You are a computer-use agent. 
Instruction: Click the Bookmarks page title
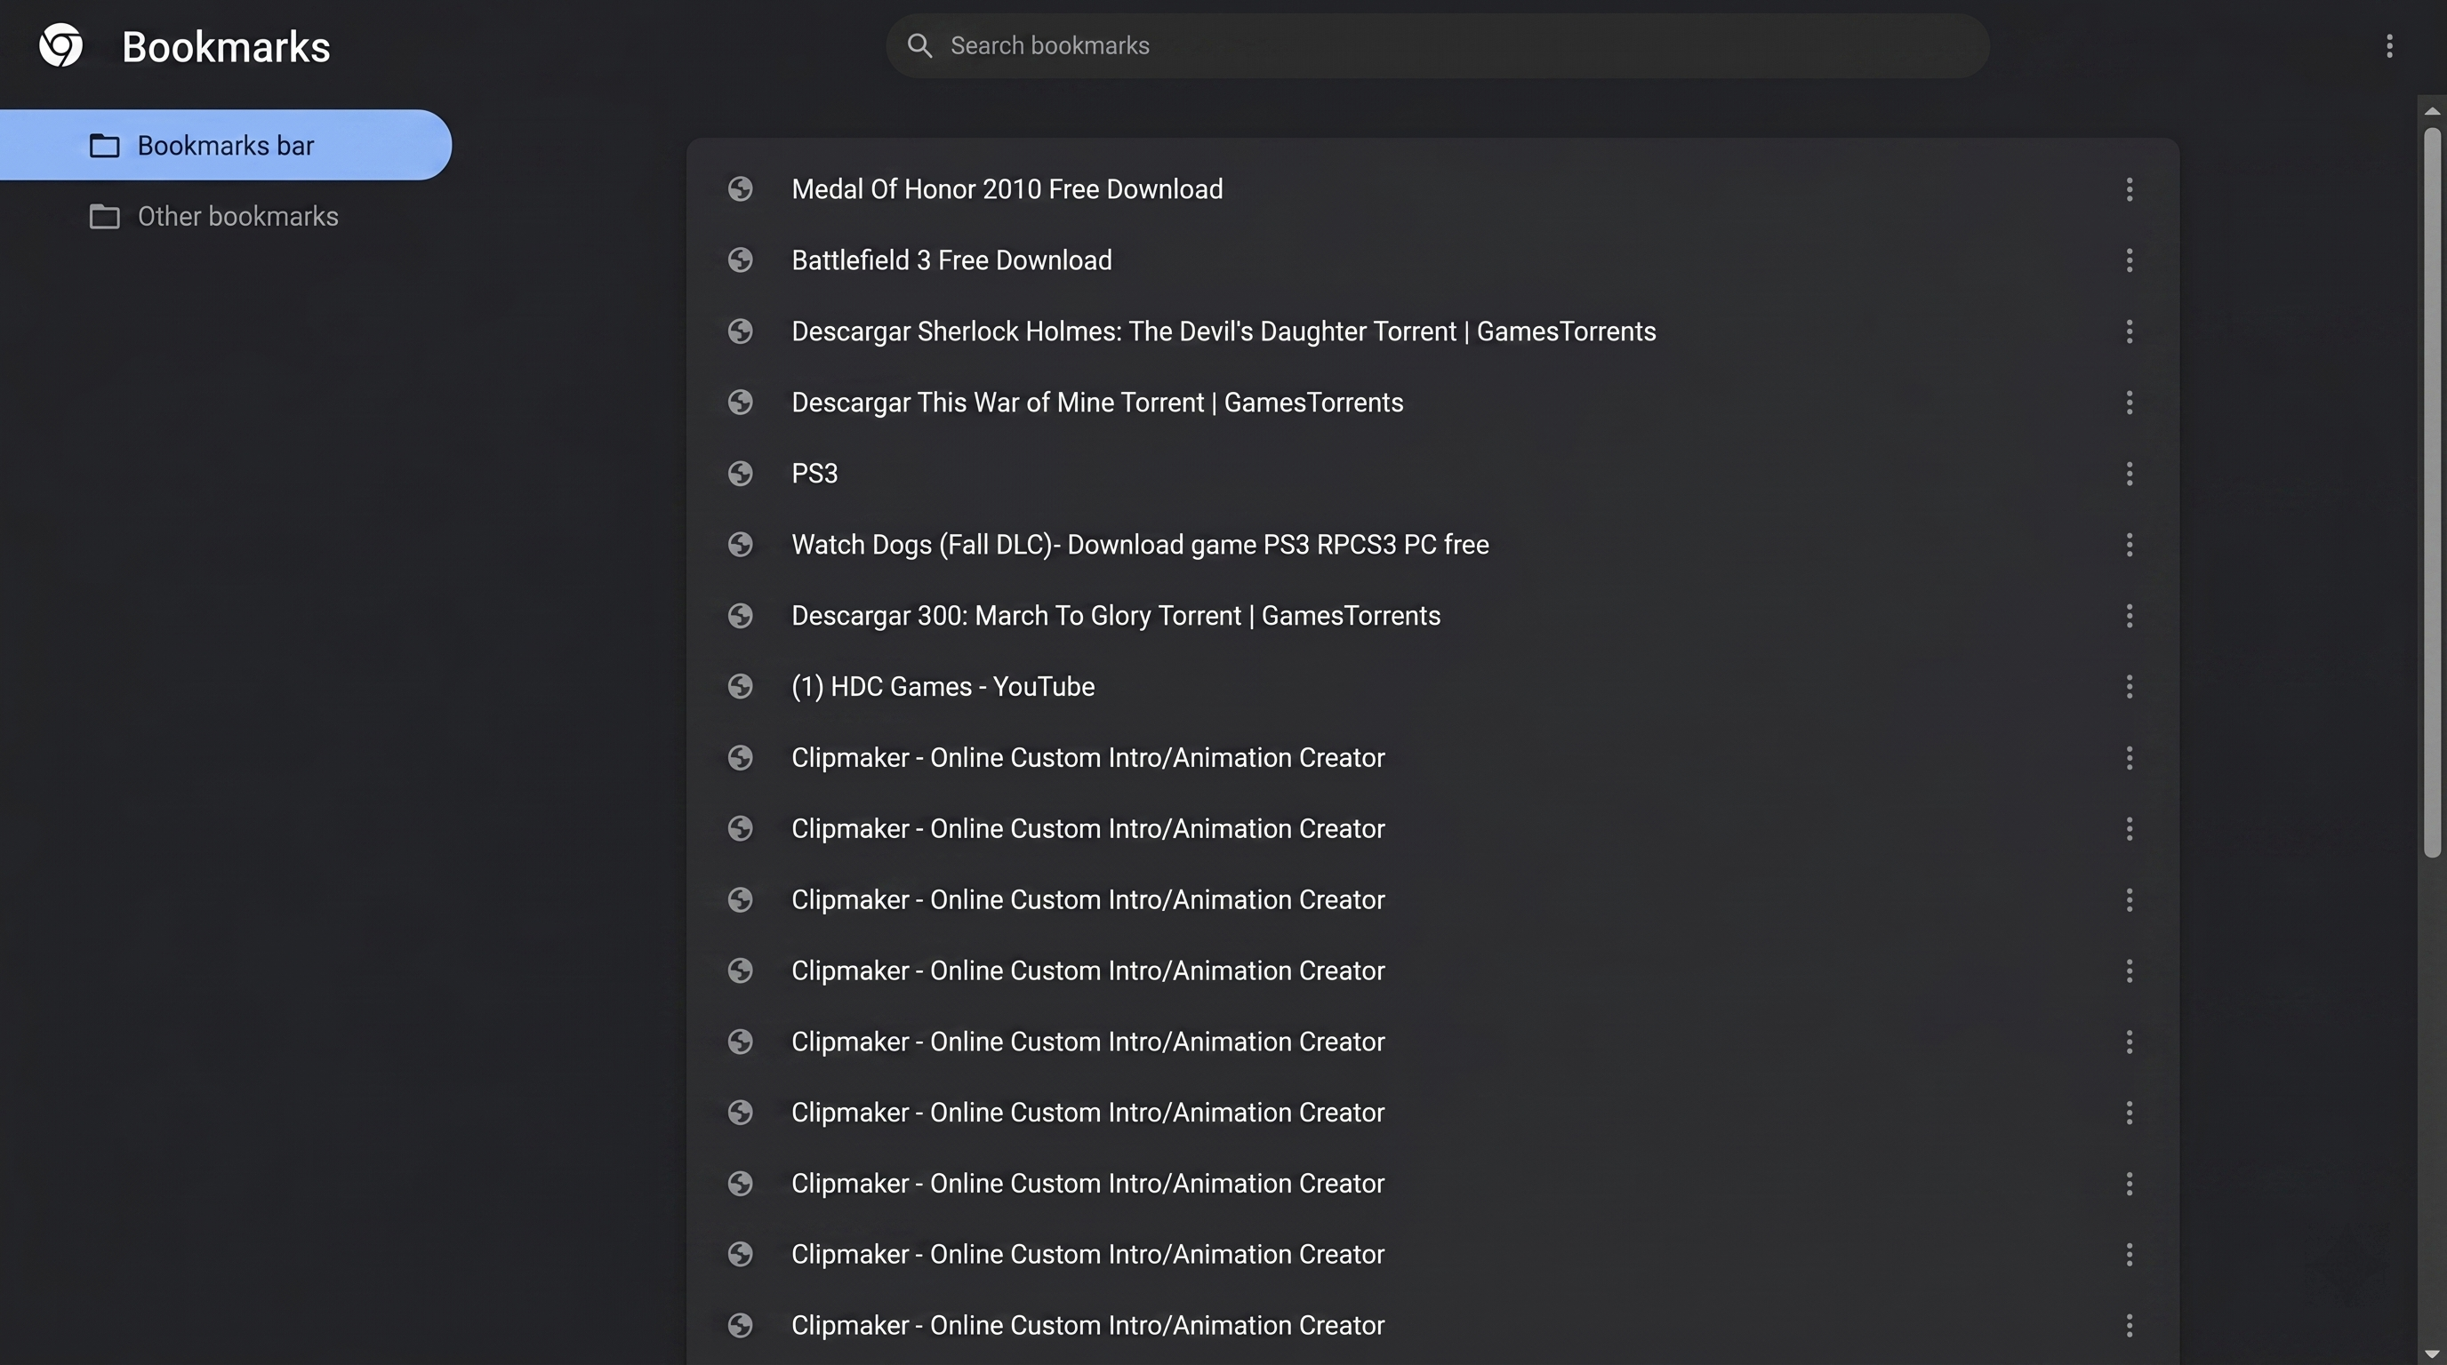(x=226, y=46)
